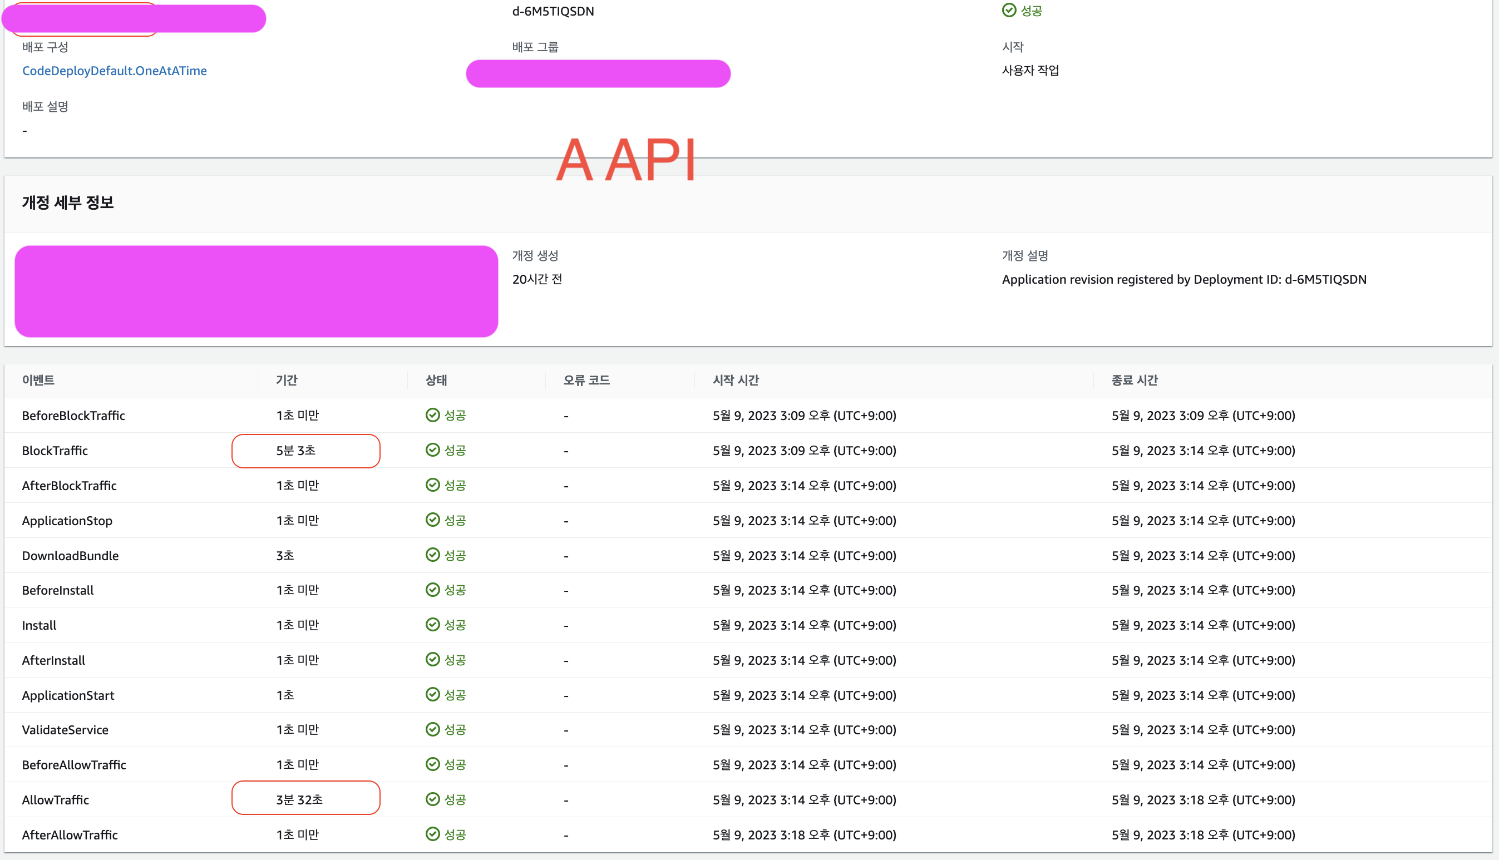This screenshot has width=1499, height=860.
Task: Click the AfterAllowTraffic success check icon
Action: [x=432, y=834]
